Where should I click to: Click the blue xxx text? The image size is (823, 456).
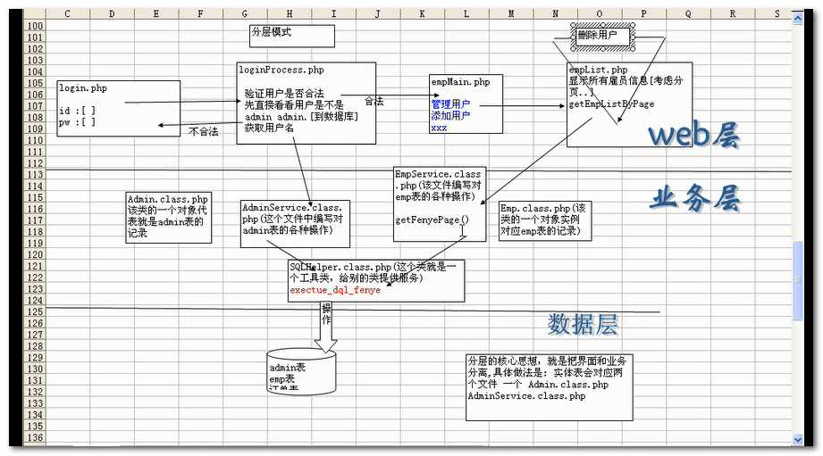pos(439,128)
